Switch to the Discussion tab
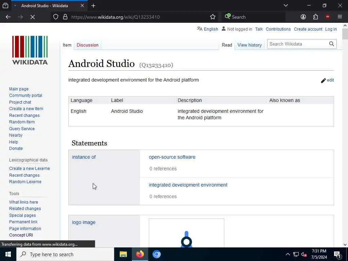The image size is (348, 261). tap(87, 45)
